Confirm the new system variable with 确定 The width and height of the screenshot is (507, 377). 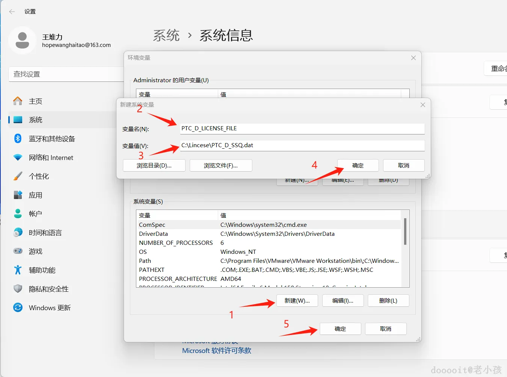[x=358, y=166]
